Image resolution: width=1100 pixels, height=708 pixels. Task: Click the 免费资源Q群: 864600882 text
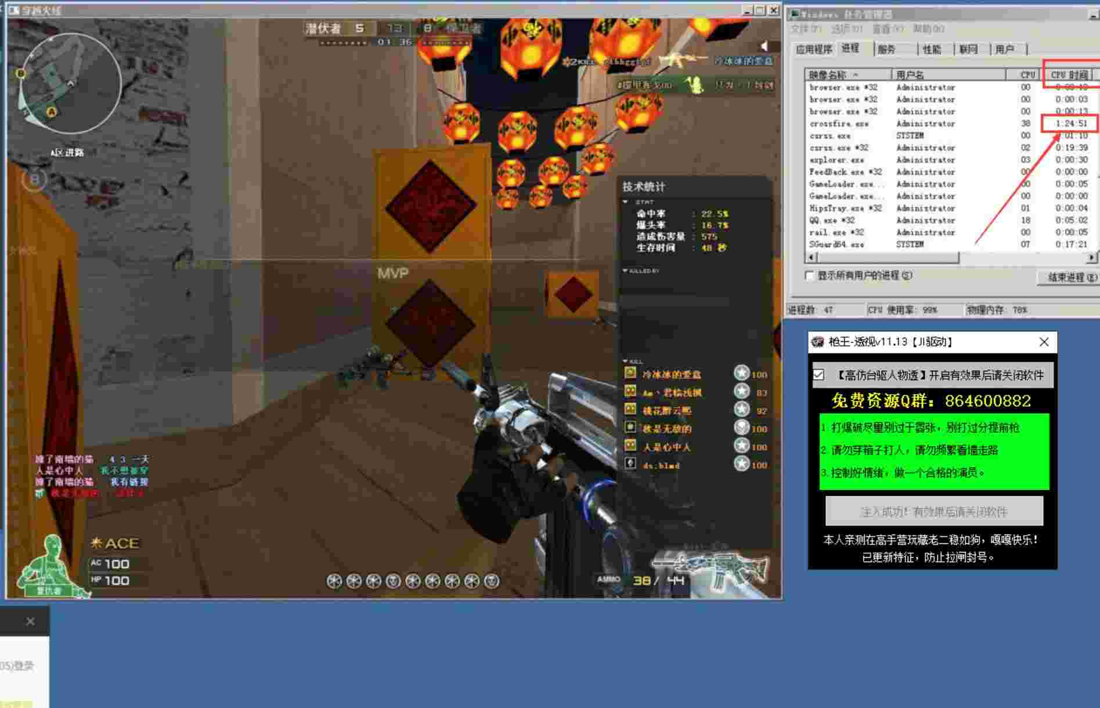[x=931, y=401]
